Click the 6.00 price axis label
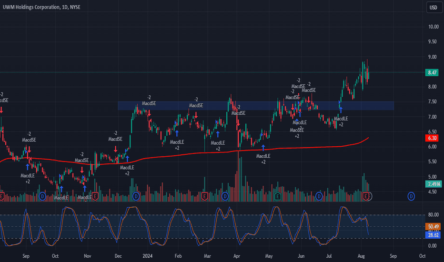Viewport: 444px width, 262px height. 433,147
